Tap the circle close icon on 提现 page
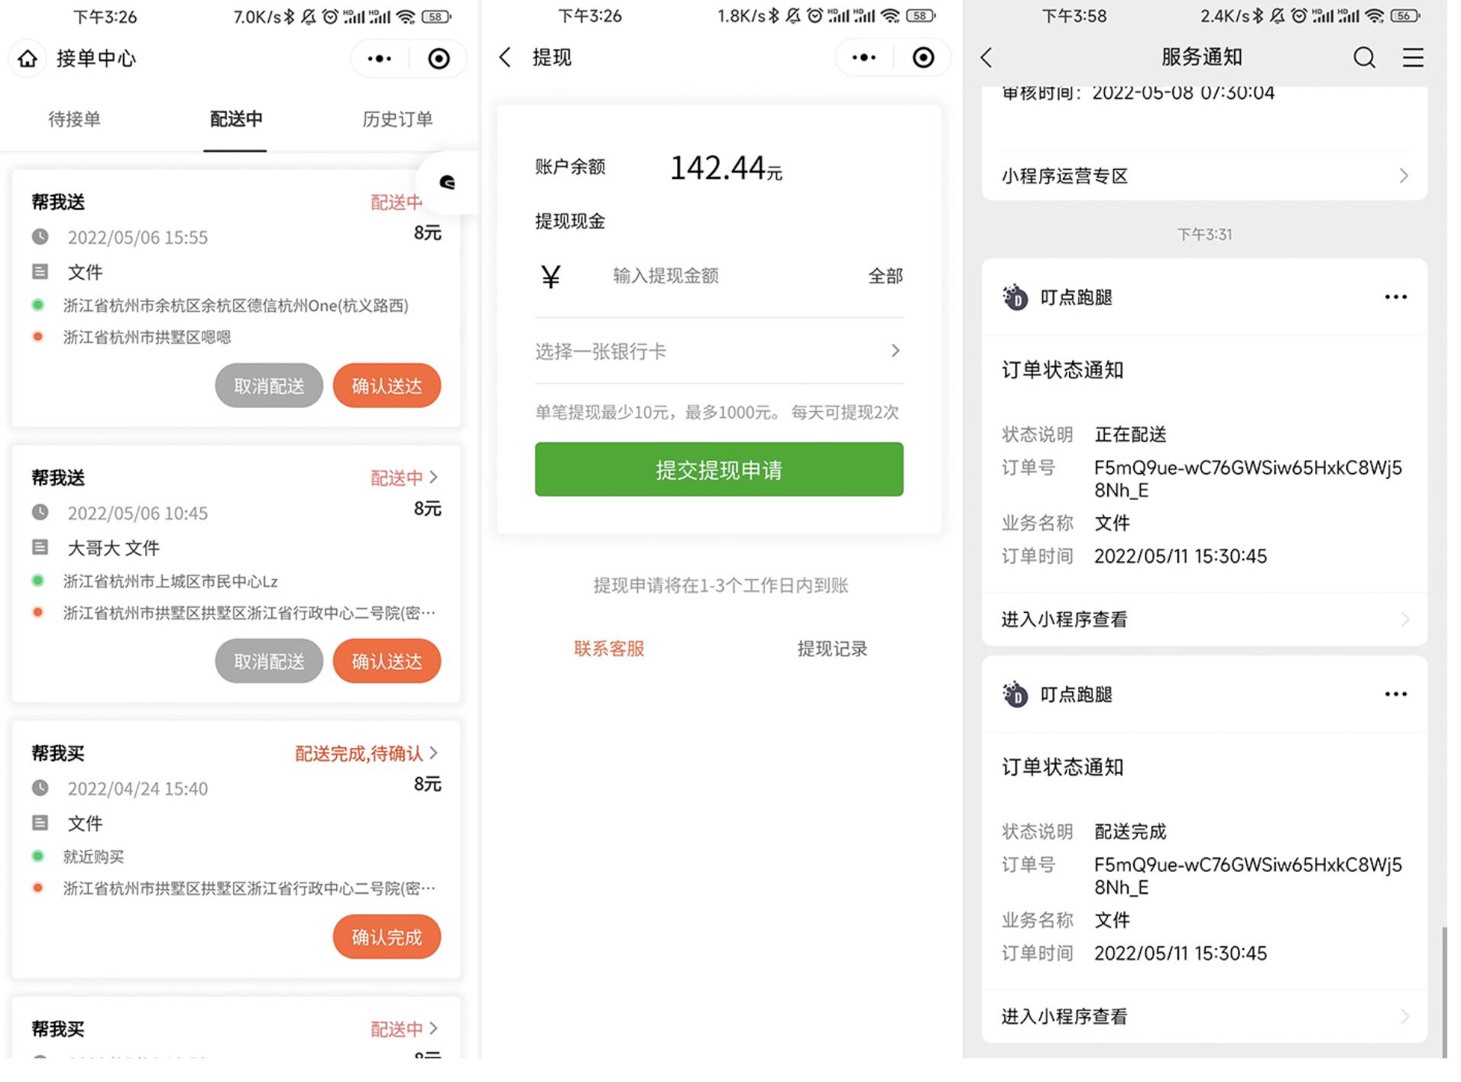The image size is (1461, 1082). click(924, 57)
